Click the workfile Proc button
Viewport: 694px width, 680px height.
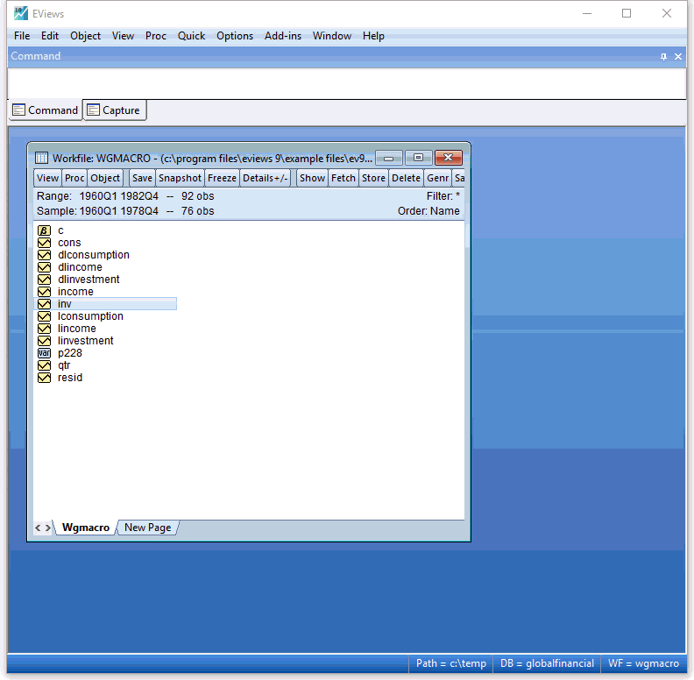pos(74,178)
